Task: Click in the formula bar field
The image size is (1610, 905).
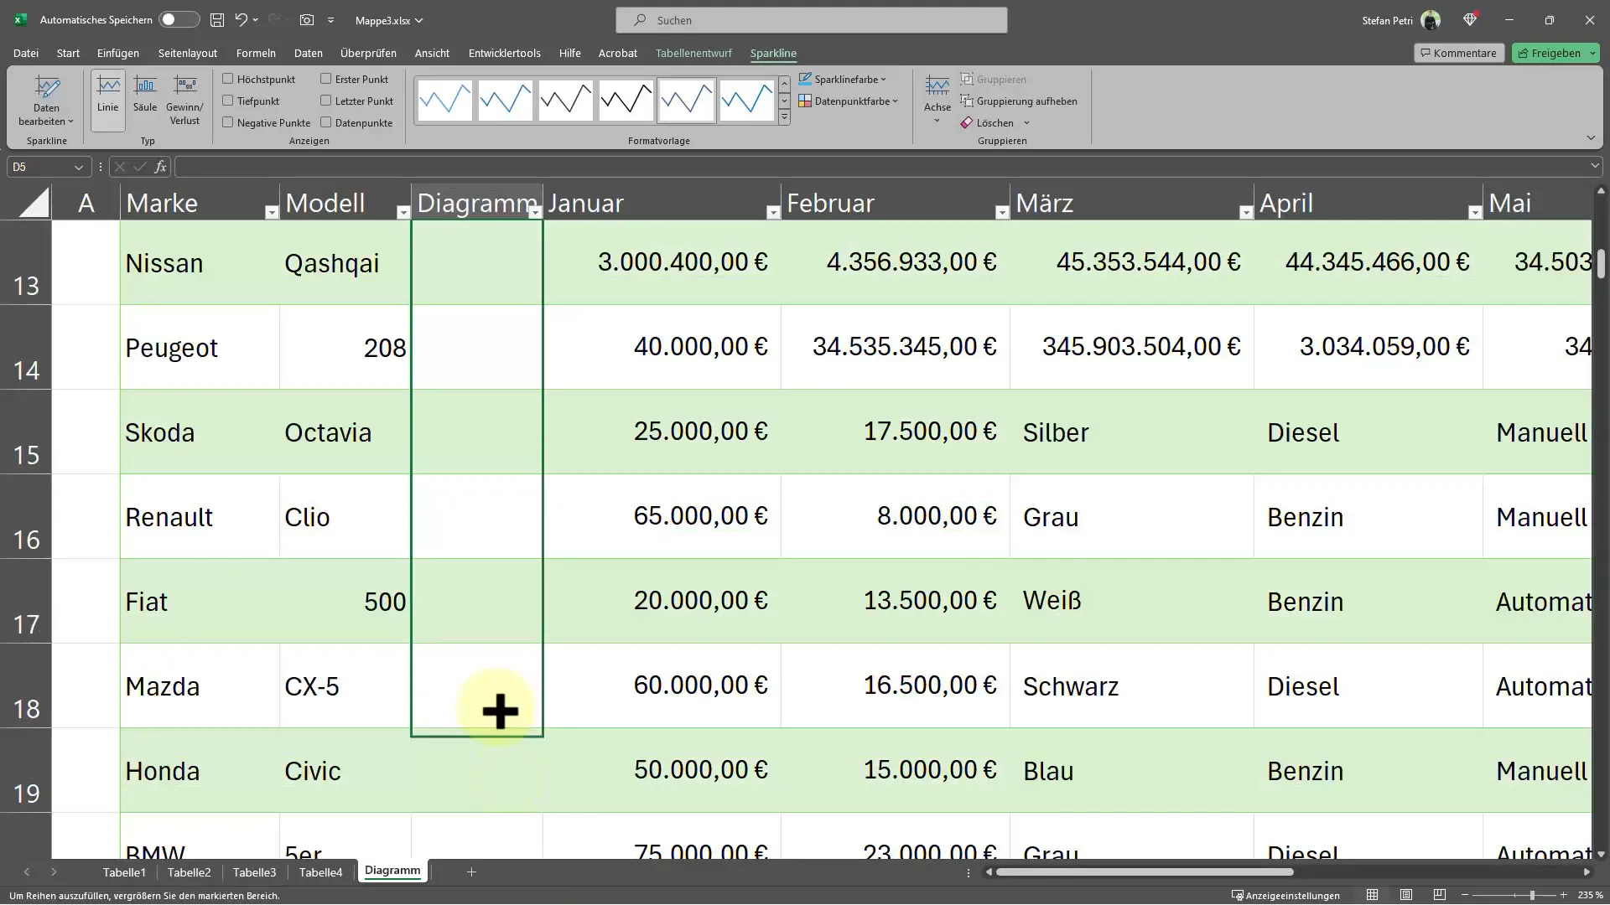Action: click(880, 167)
